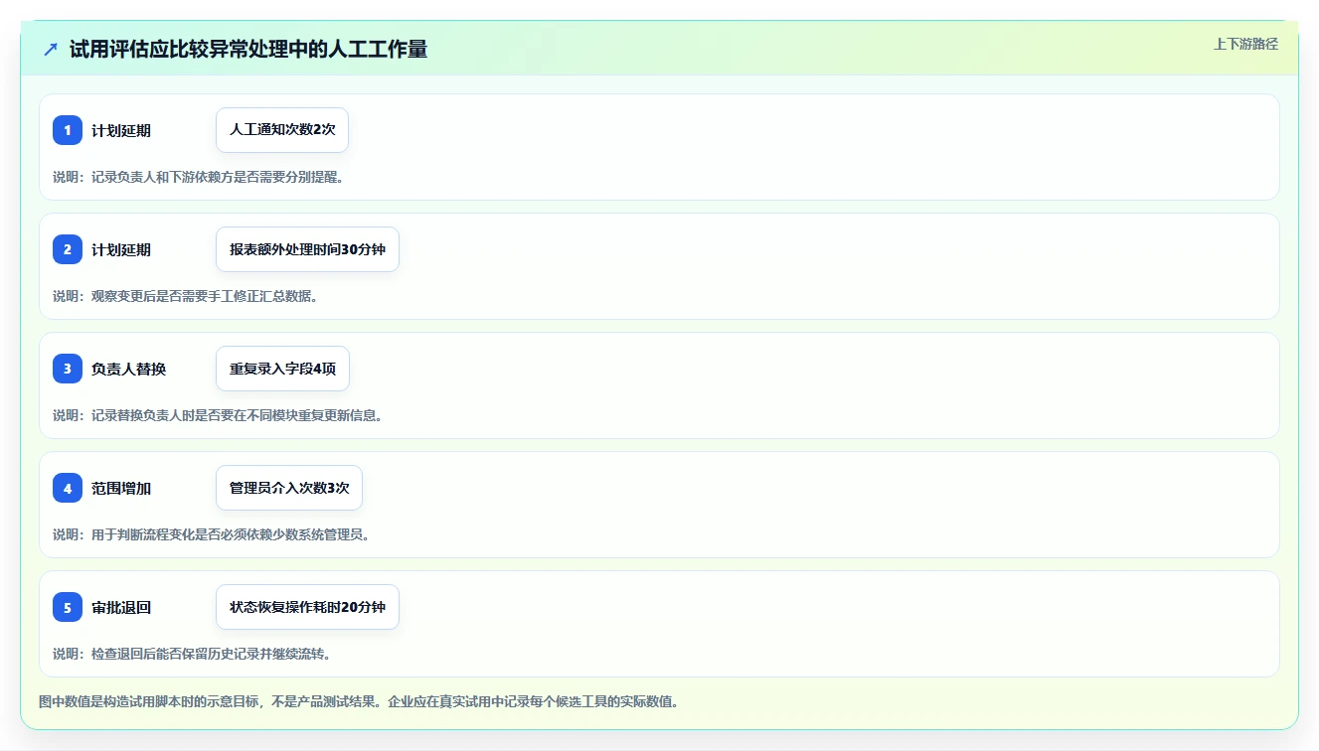1319x751 pixels.
Task: Click the title 试用评估应比较异常处理中的人工工作量
Action: coord(248,49)
